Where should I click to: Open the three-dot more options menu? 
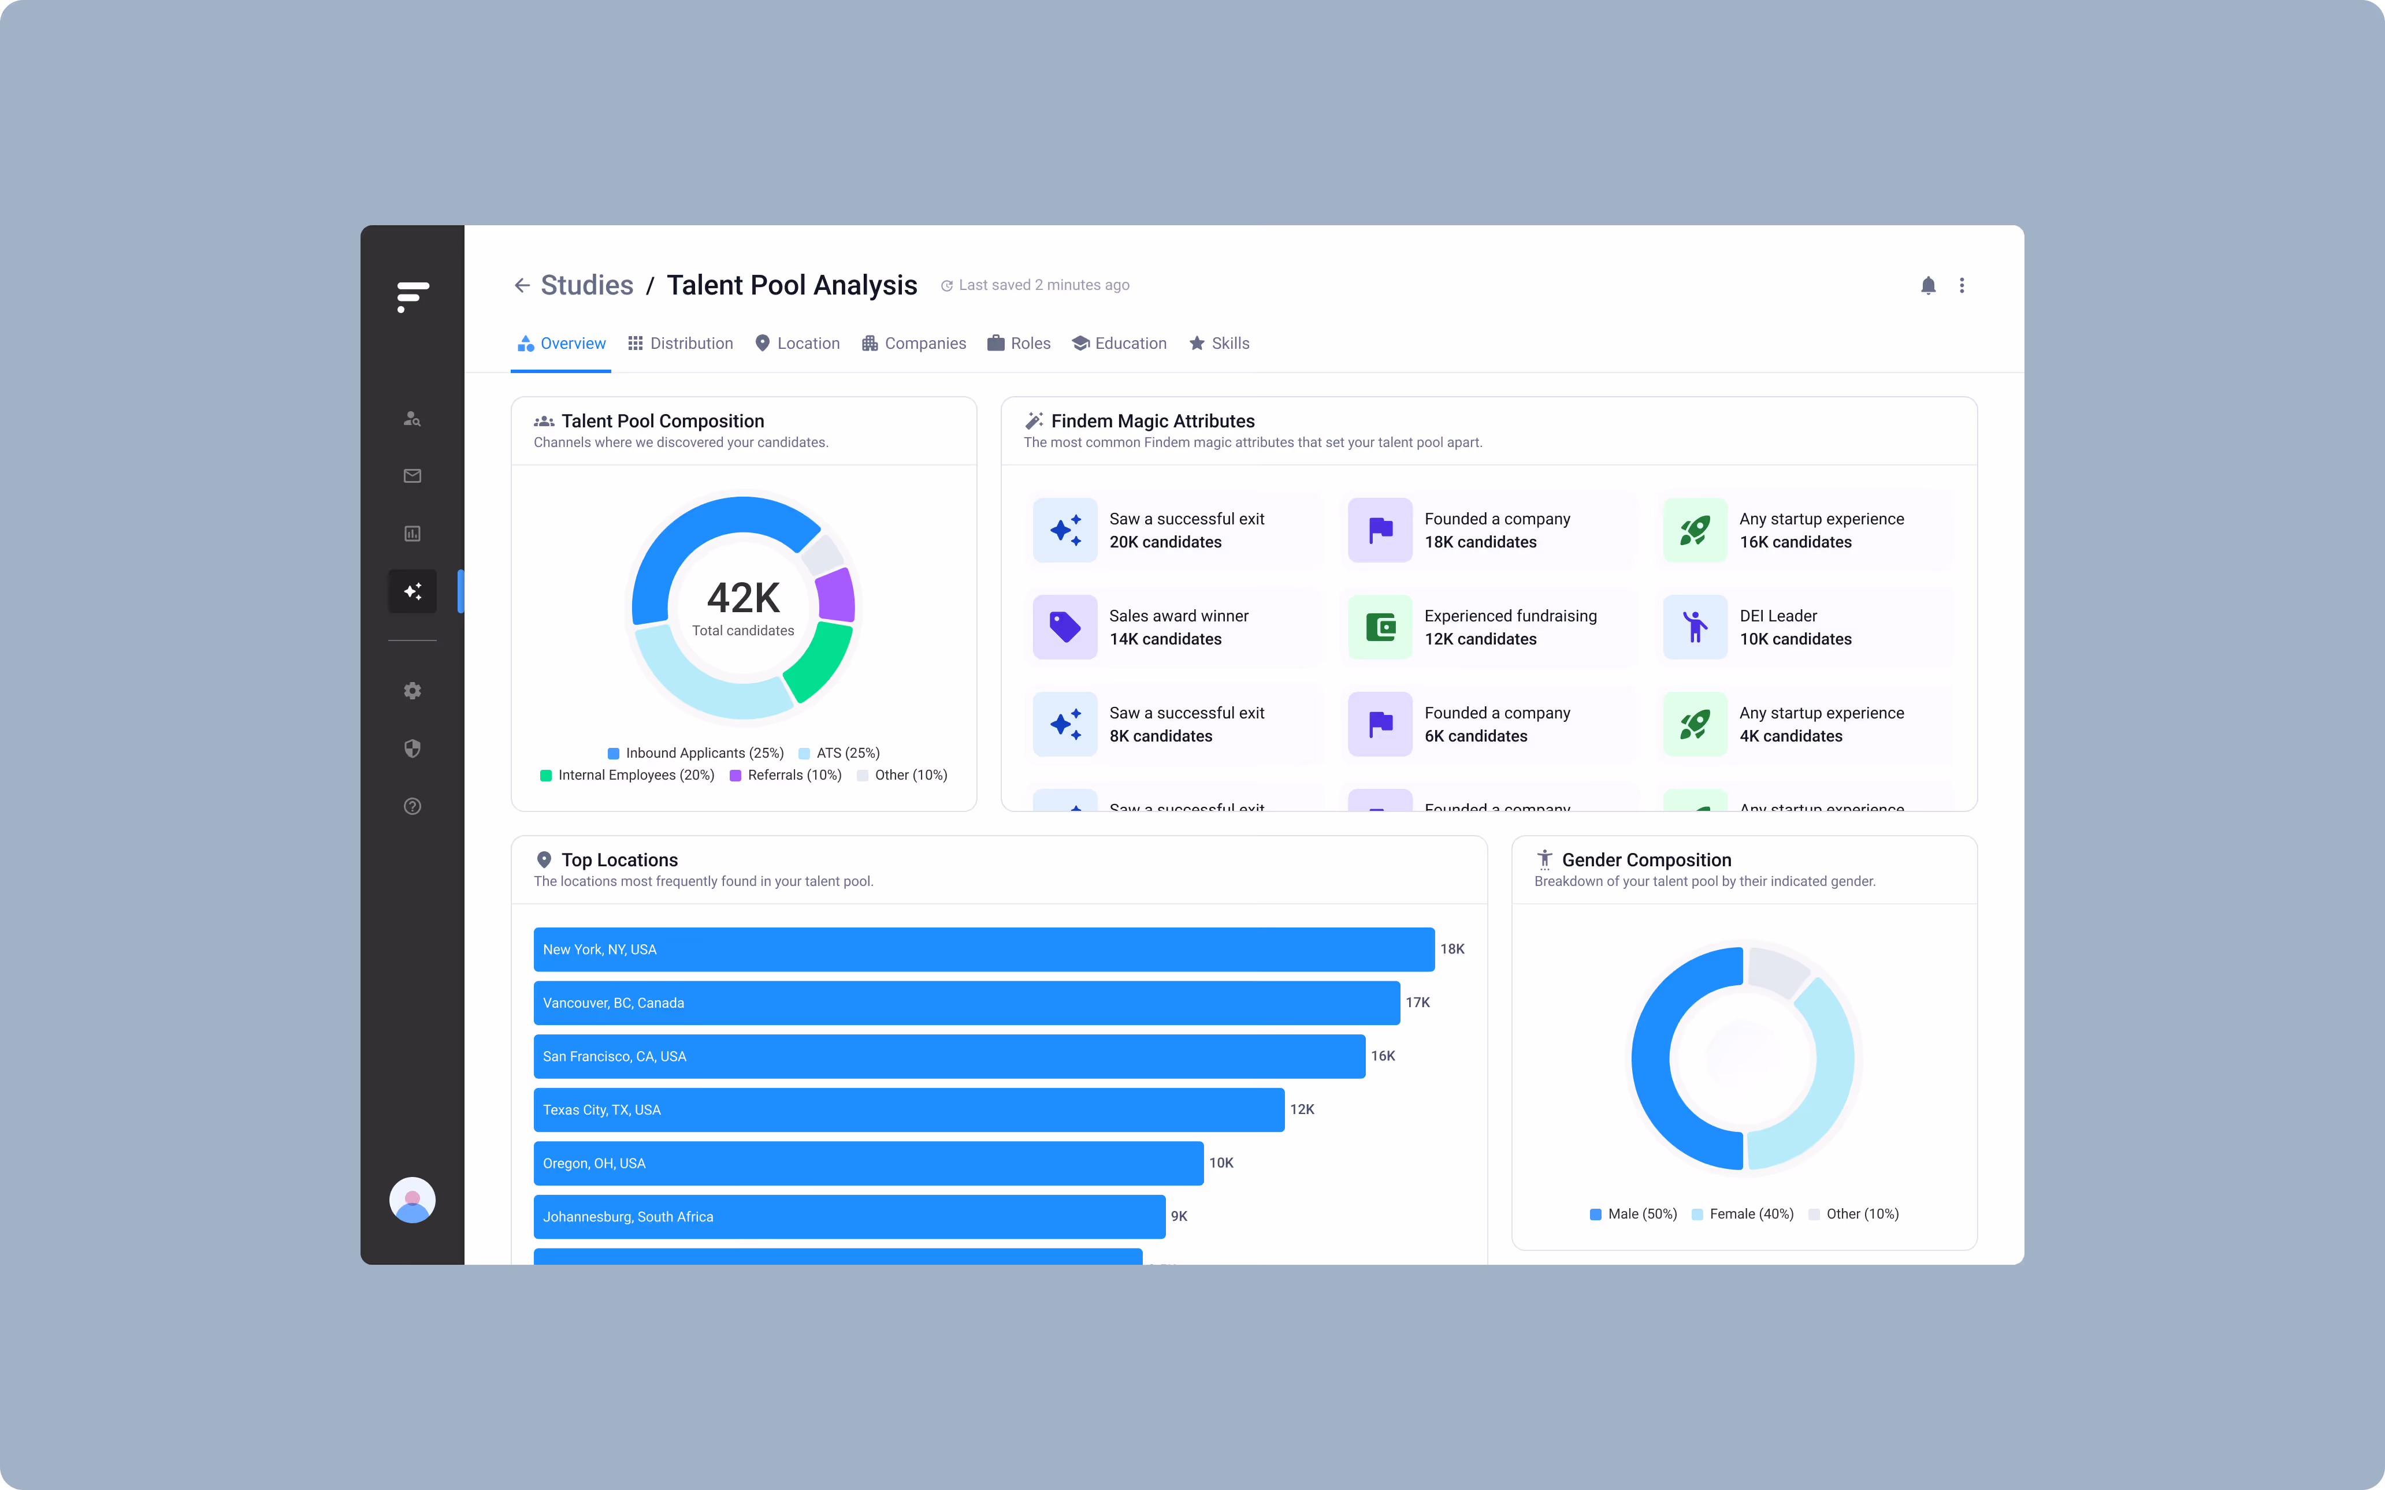1962,286
